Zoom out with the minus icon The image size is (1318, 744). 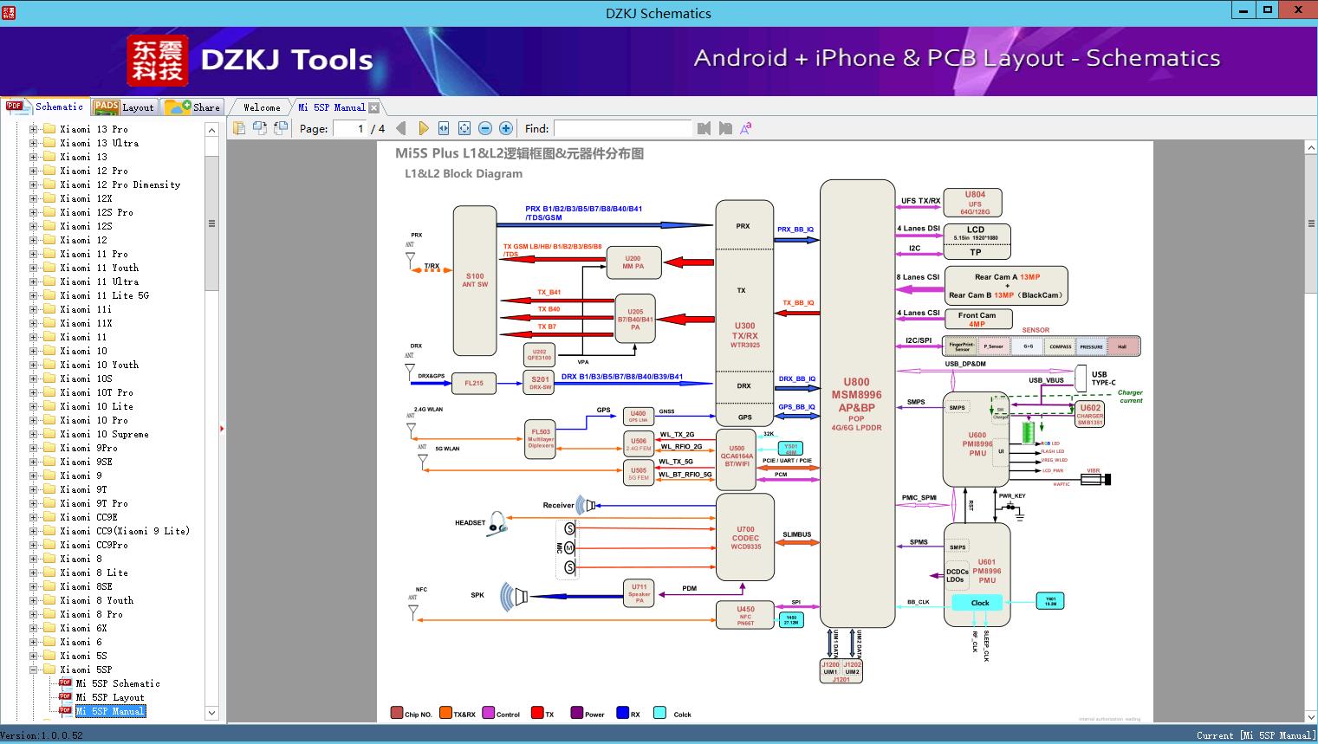pyautogui.click(x=485, y=128)
